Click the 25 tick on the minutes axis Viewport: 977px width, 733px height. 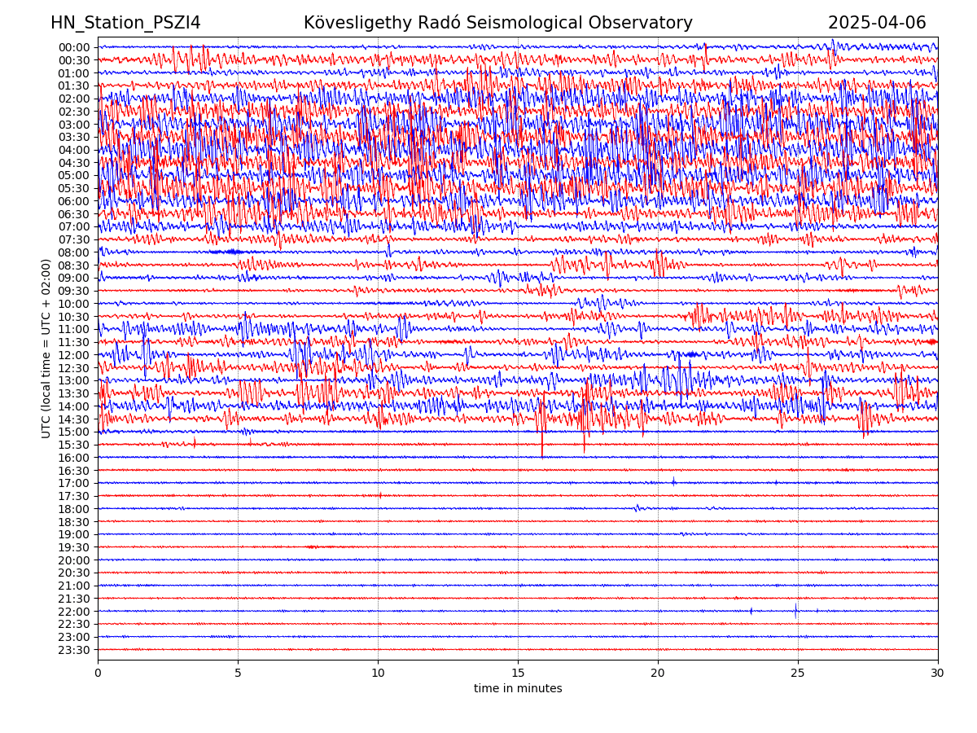click(x=798, y=673)
